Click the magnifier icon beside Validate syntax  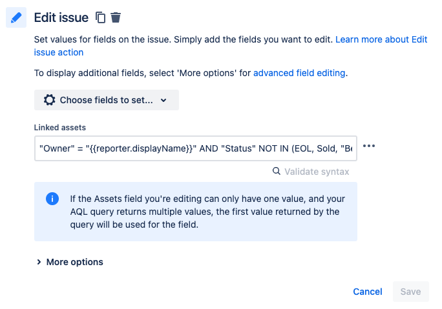click(x=277, y=171)
